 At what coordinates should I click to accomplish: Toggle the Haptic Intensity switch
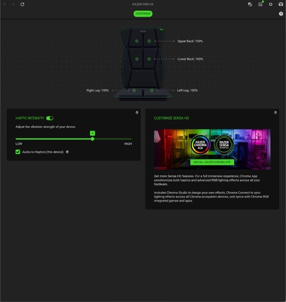coord(49,118)
